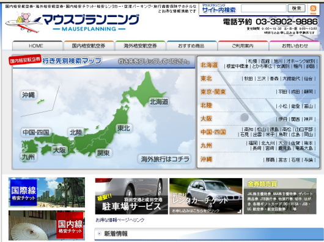Screen dimensions: 324x242
Task: Open the 羽田 airport link
Action: (282, 92)
